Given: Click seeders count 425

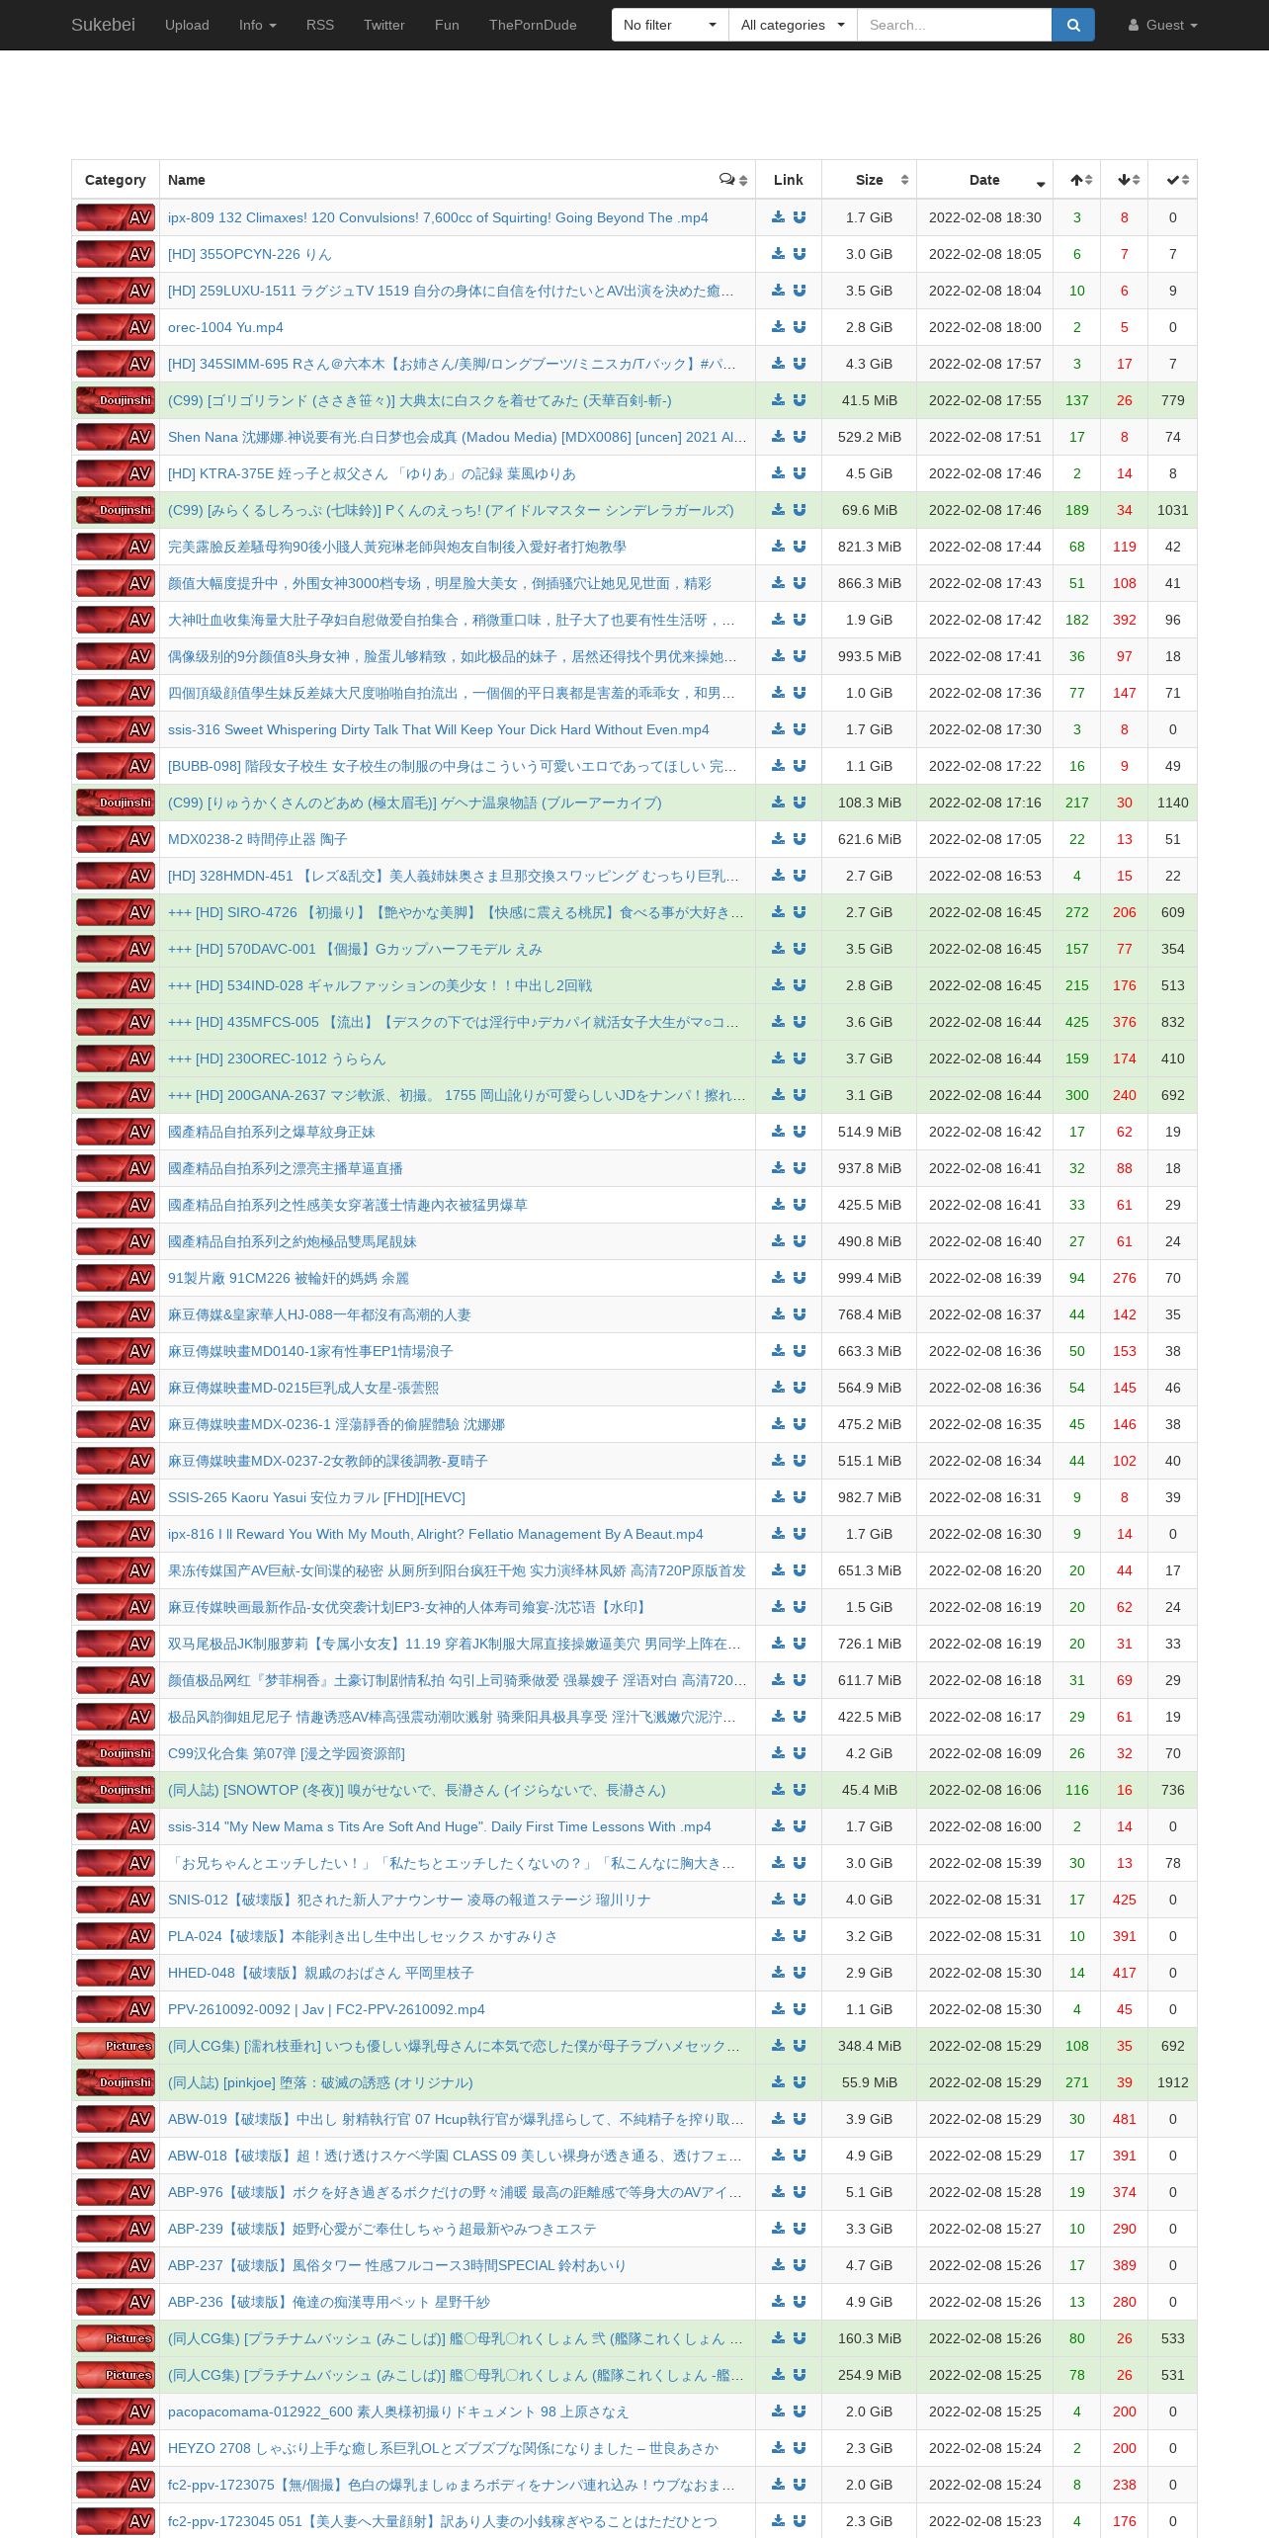Looking at the screenshot, I should (x=1077, y=1022).
